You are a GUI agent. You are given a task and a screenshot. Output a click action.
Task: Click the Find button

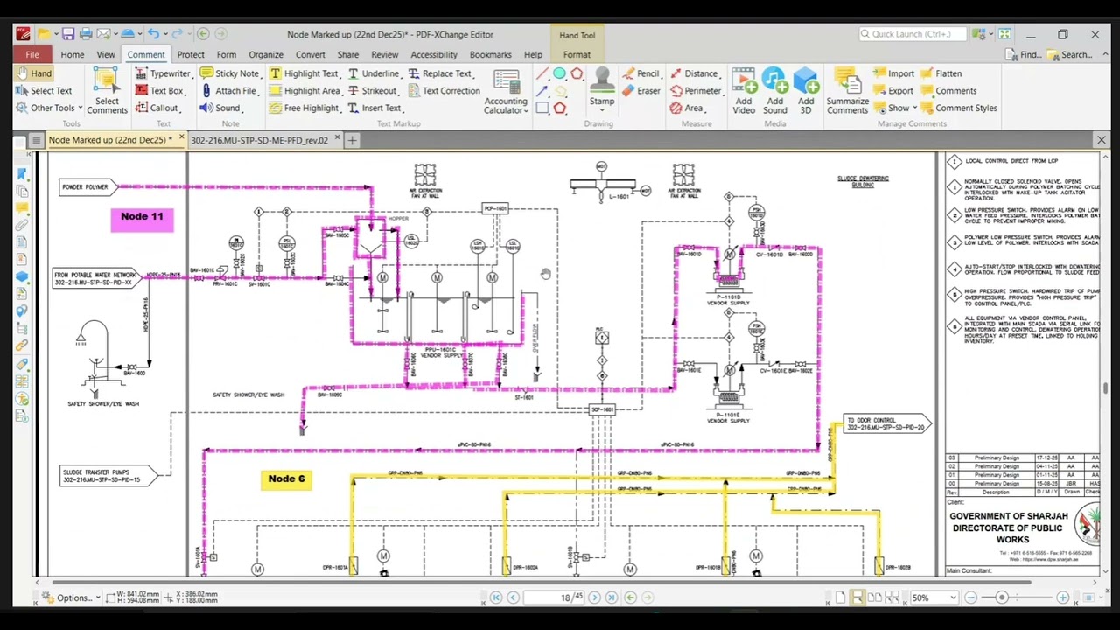coord(1022,54)
